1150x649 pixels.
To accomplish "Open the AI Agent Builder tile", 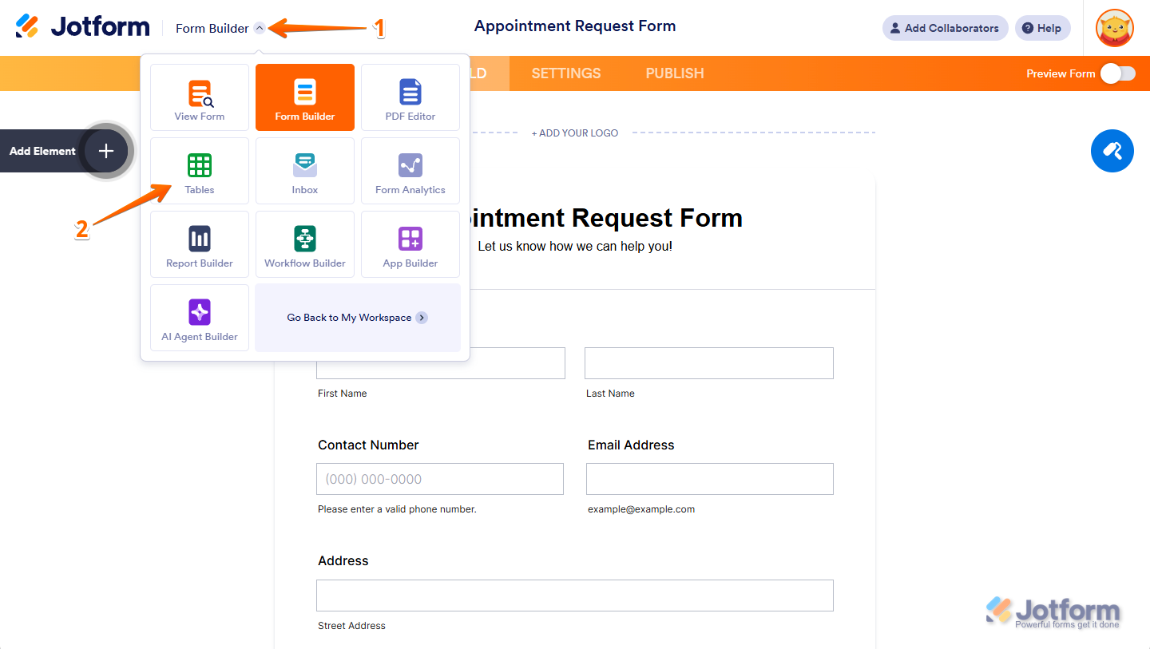I will [200, 318].
